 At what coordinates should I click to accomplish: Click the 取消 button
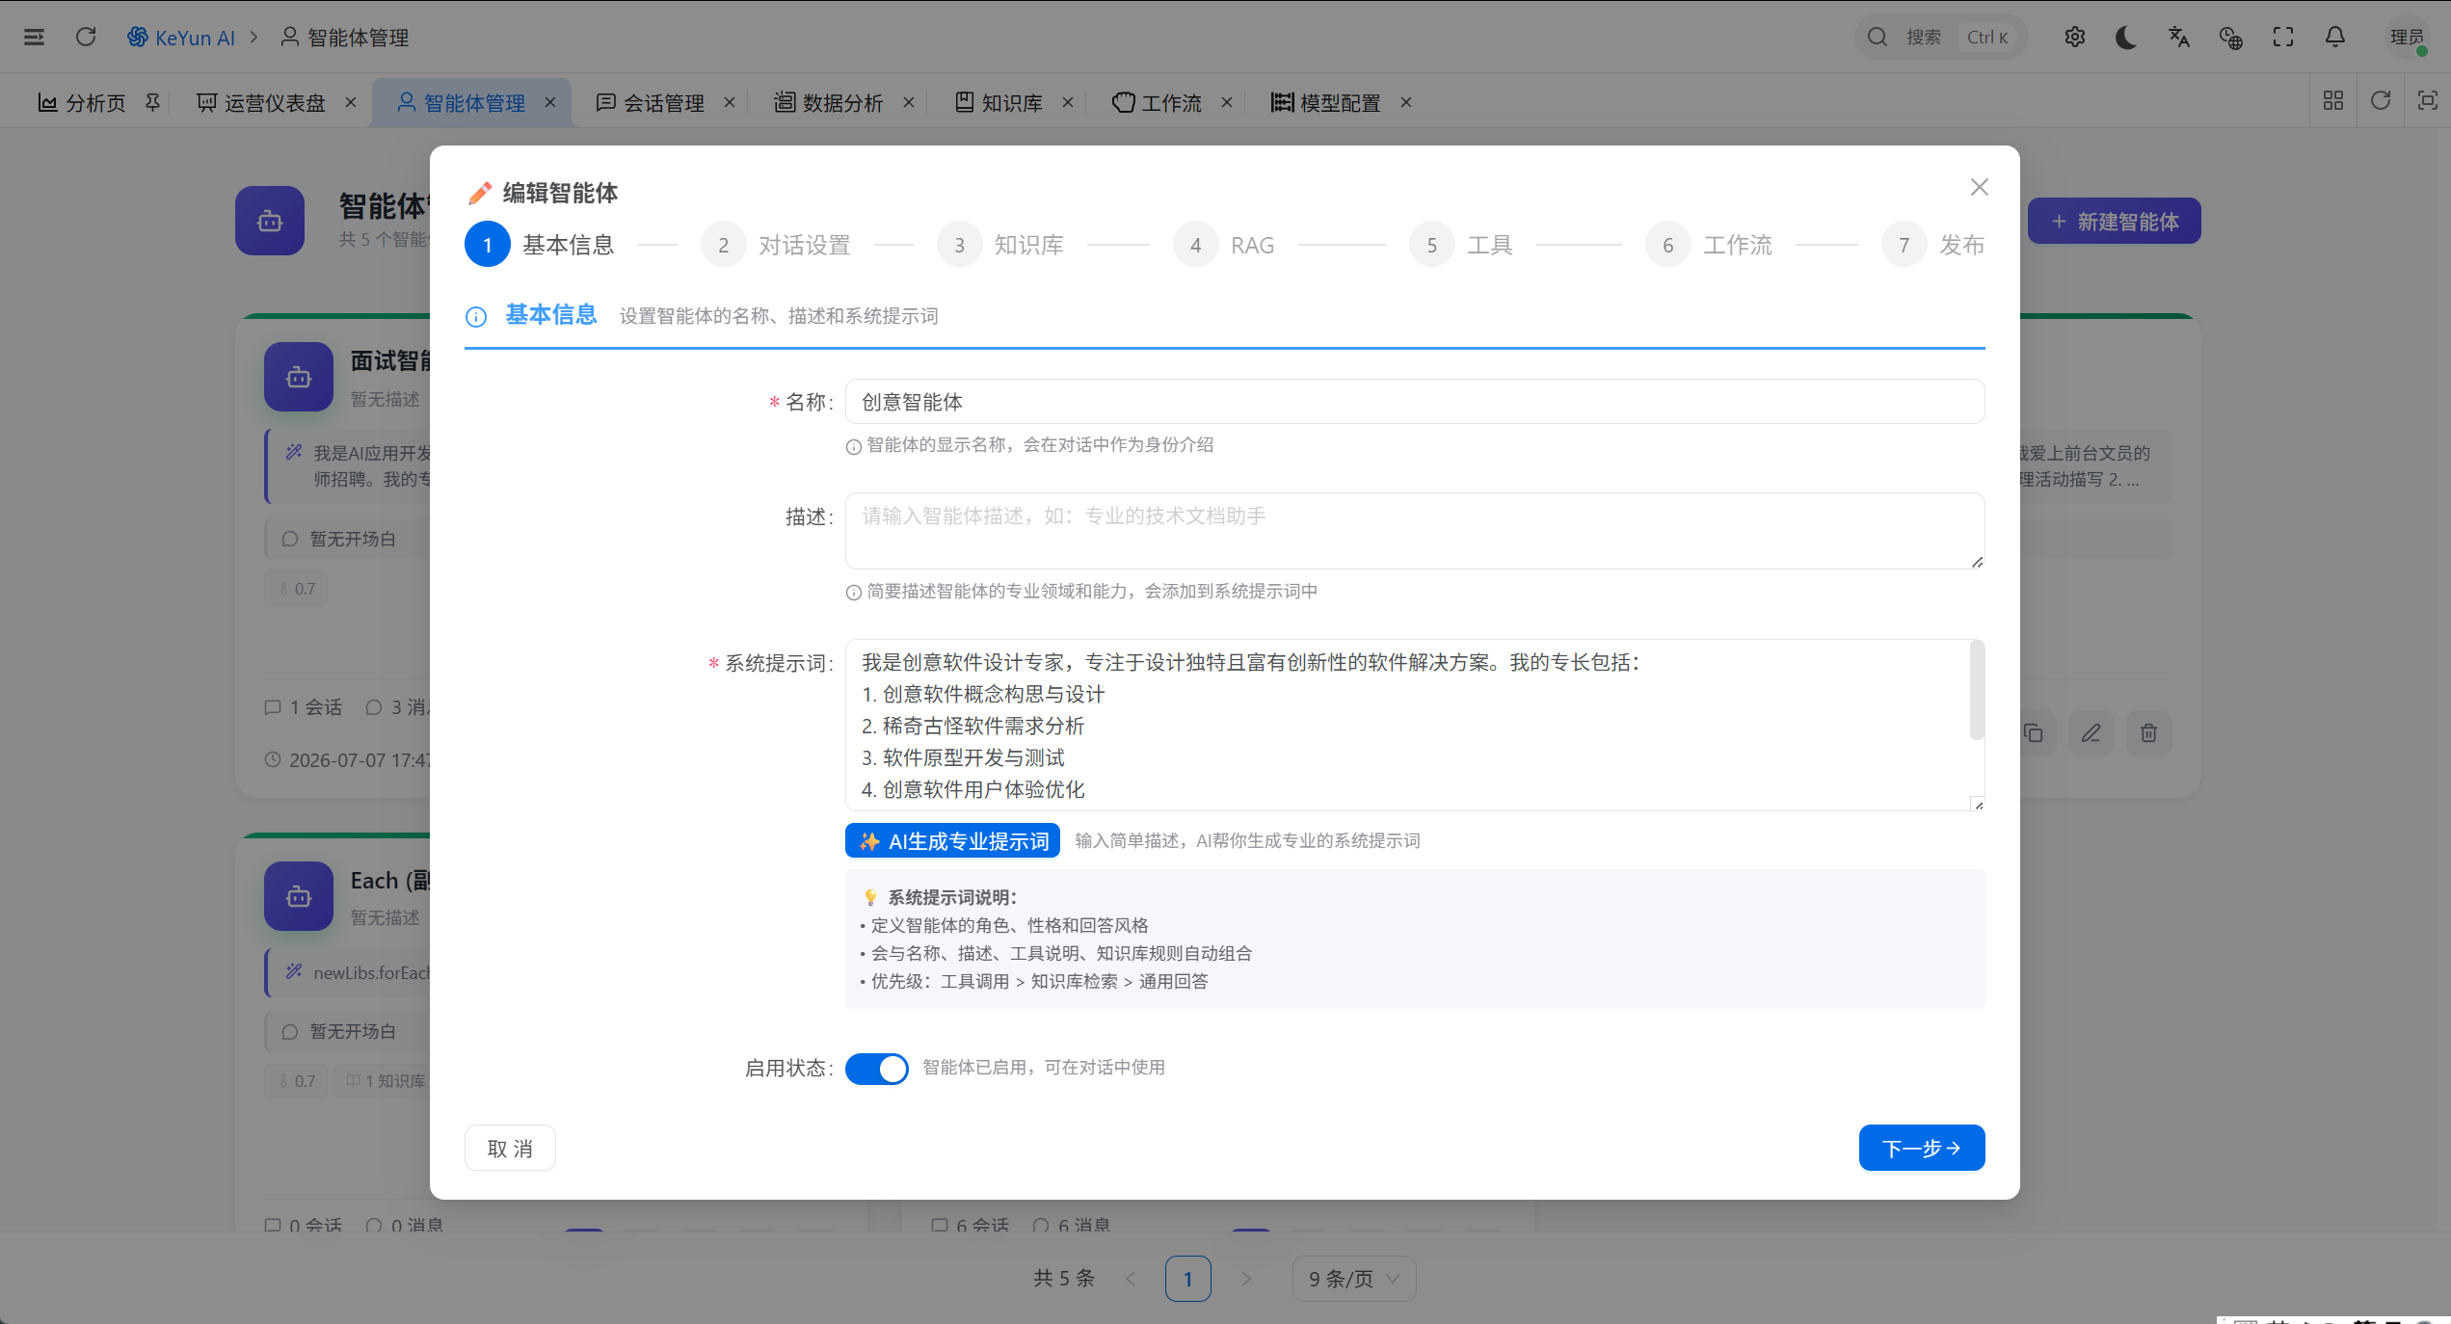point(510,1148)
